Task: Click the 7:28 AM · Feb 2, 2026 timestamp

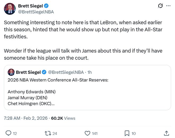Action: pyautogui.click(x=26, y=118)
